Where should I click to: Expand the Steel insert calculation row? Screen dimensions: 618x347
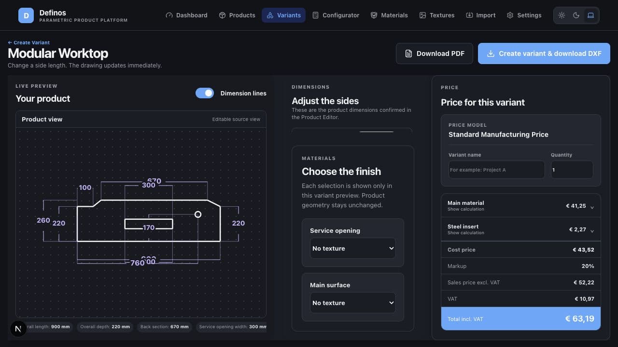click(x=520, y=229)
